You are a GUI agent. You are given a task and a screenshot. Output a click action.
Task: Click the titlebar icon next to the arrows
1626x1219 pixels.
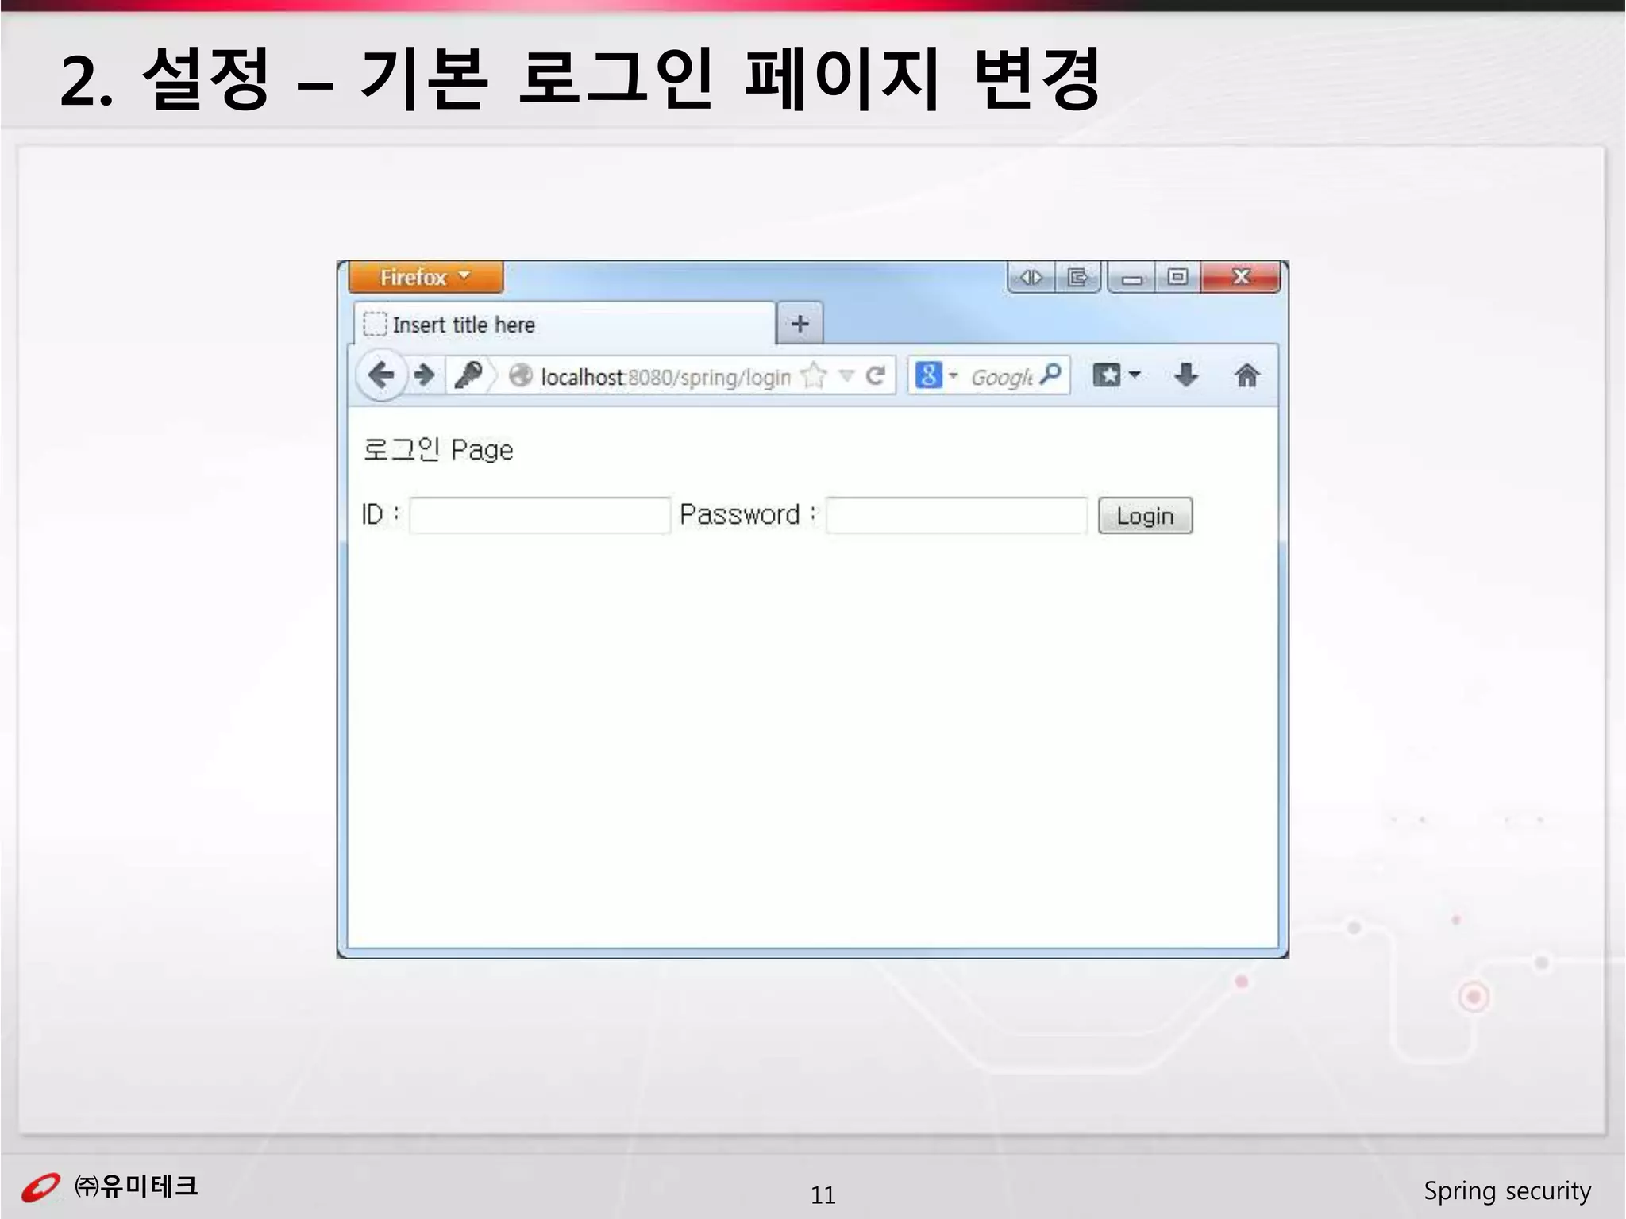pos(1077,277)
